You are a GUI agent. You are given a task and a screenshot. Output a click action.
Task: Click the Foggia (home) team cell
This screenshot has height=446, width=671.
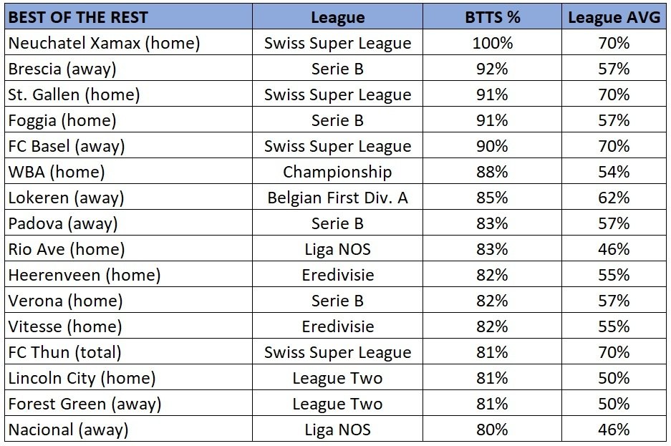[x=128, y=120]
